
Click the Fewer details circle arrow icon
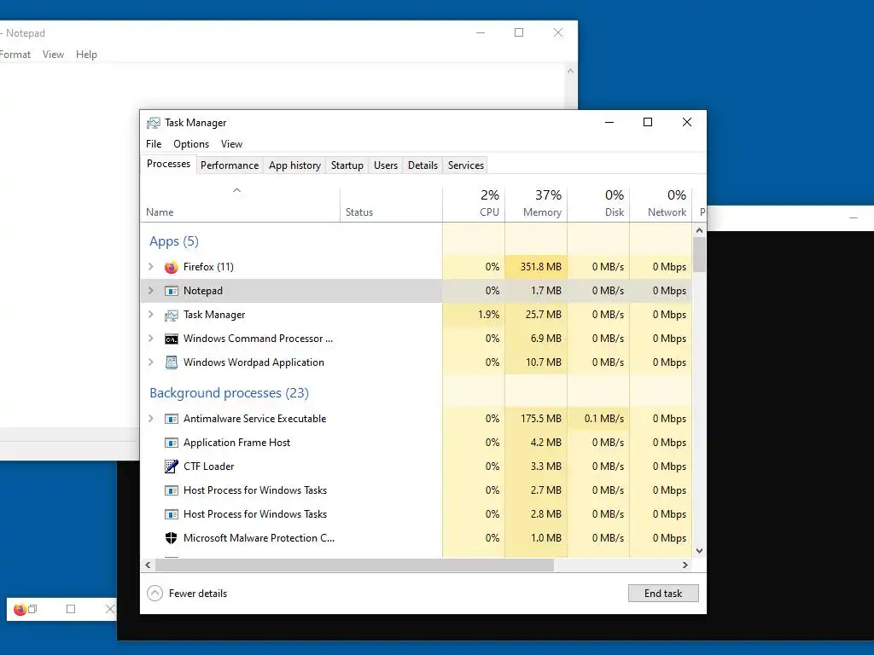(155, 594)
